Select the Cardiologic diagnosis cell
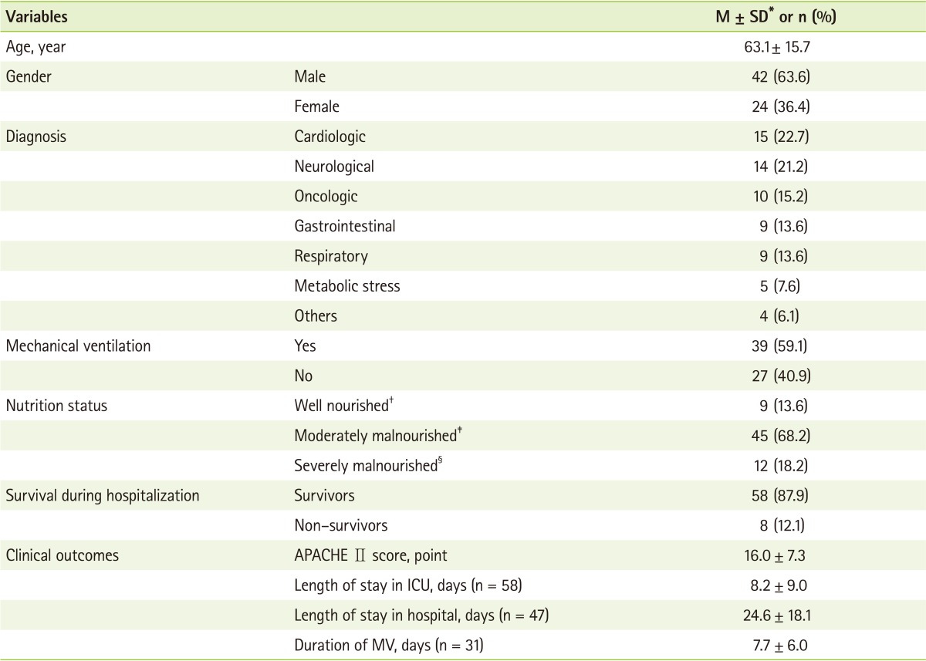 [330, 137]
